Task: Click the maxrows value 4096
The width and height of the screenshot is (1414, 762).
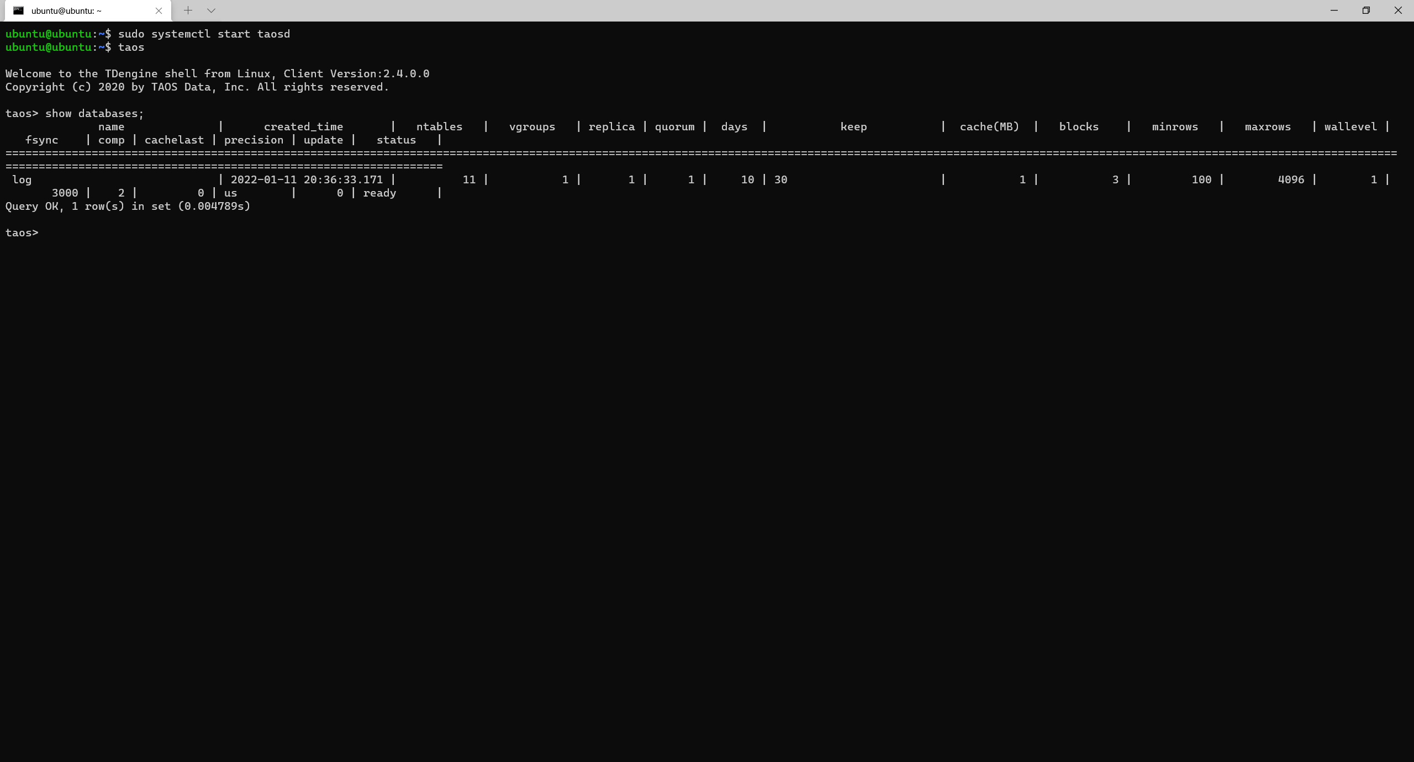Action: (x=1291, y=179)
